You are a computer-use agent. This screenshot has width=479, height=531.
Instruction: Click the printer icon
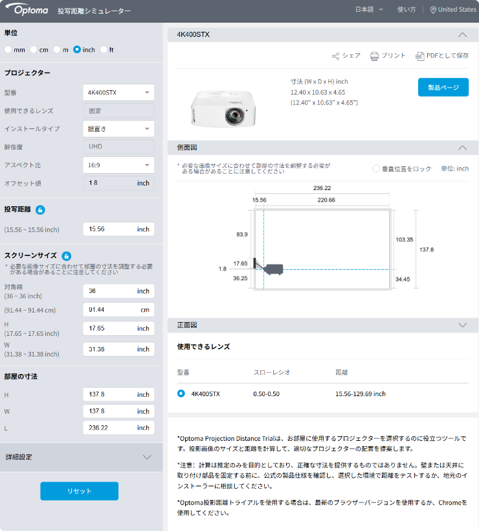click(374, 56)
